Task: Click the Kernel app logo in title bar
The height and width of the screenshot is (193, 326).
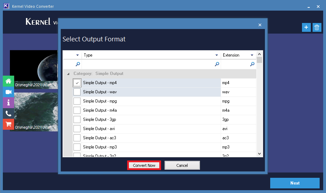Action: (x=6, y=6)
